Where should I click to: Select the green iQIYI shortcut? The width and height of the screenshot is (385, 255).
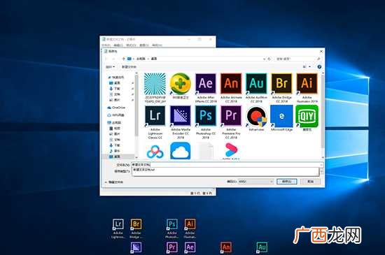307,119
